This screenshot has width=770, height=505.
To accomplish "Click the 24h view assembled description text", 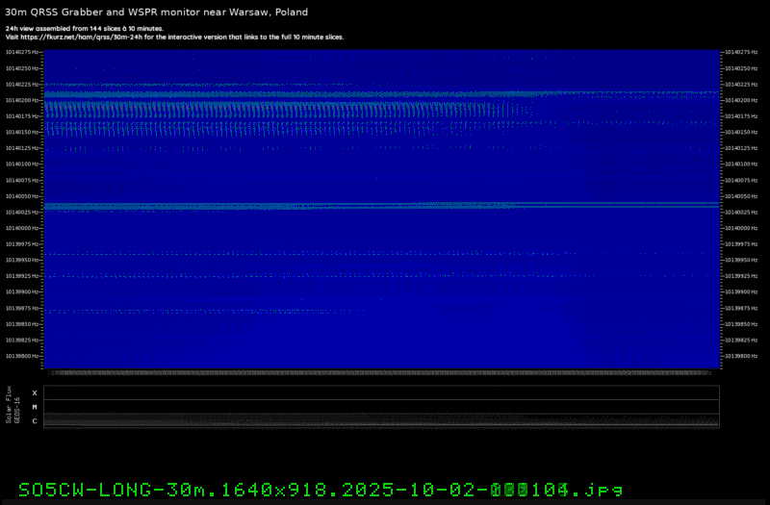I will [x=84, y=29].
